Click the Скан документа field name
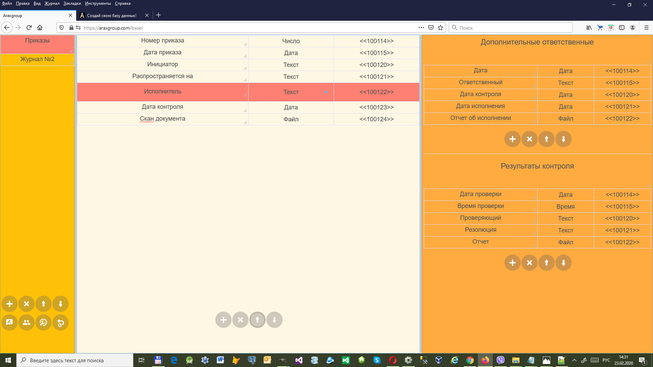Image resolution: width=653 pixels, height=367 pixels. coord(163,119)
